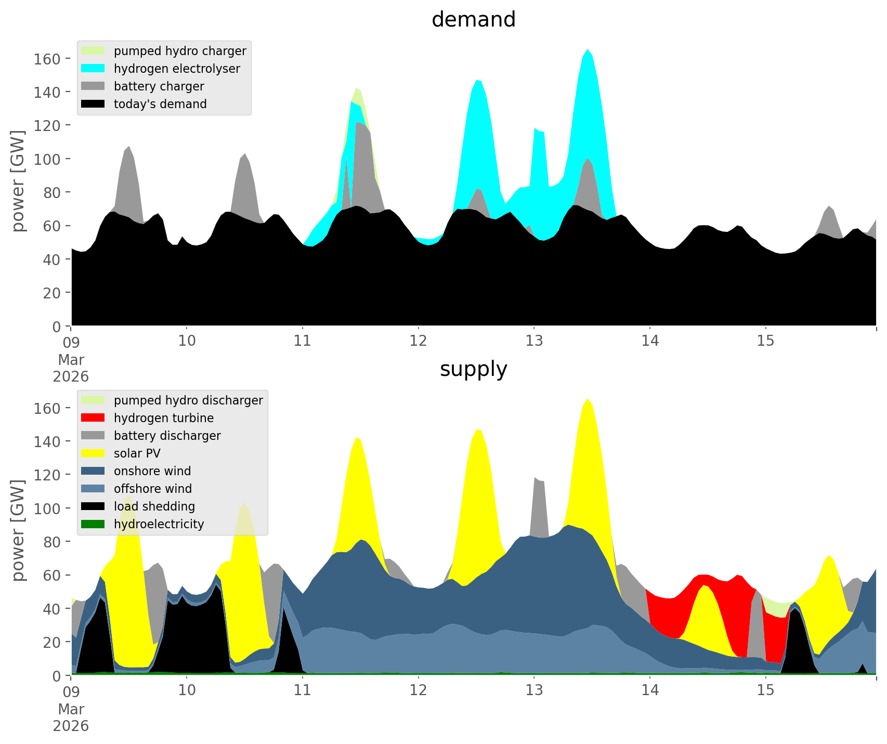887x744 pixels.
Task: Click date tick 12 on the demand x-axis
Action: click(x=418, y=341)
